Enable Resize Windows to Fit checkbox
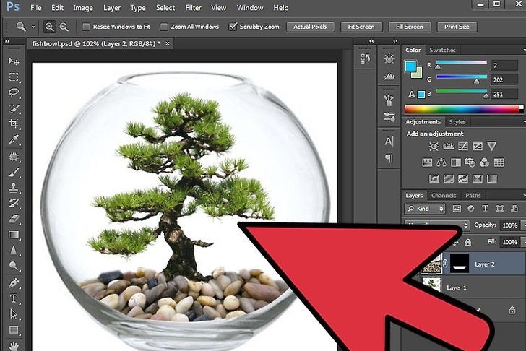Screen dimensions: 526x351 point(86,27)
